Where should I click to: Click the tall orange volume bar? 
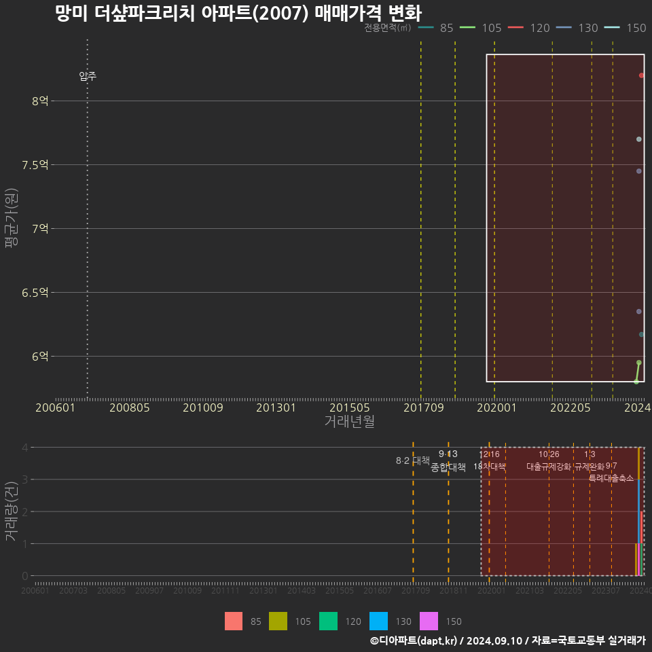(638, 463)
